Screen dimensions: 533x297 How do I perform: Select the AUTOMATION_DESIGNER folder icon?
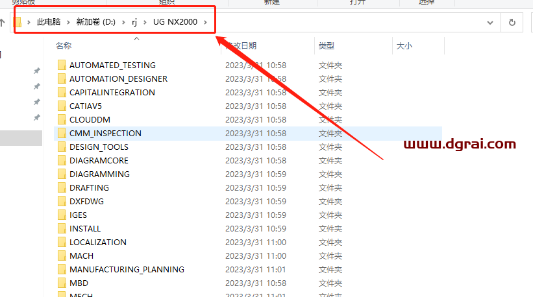(x=62, y=78)
